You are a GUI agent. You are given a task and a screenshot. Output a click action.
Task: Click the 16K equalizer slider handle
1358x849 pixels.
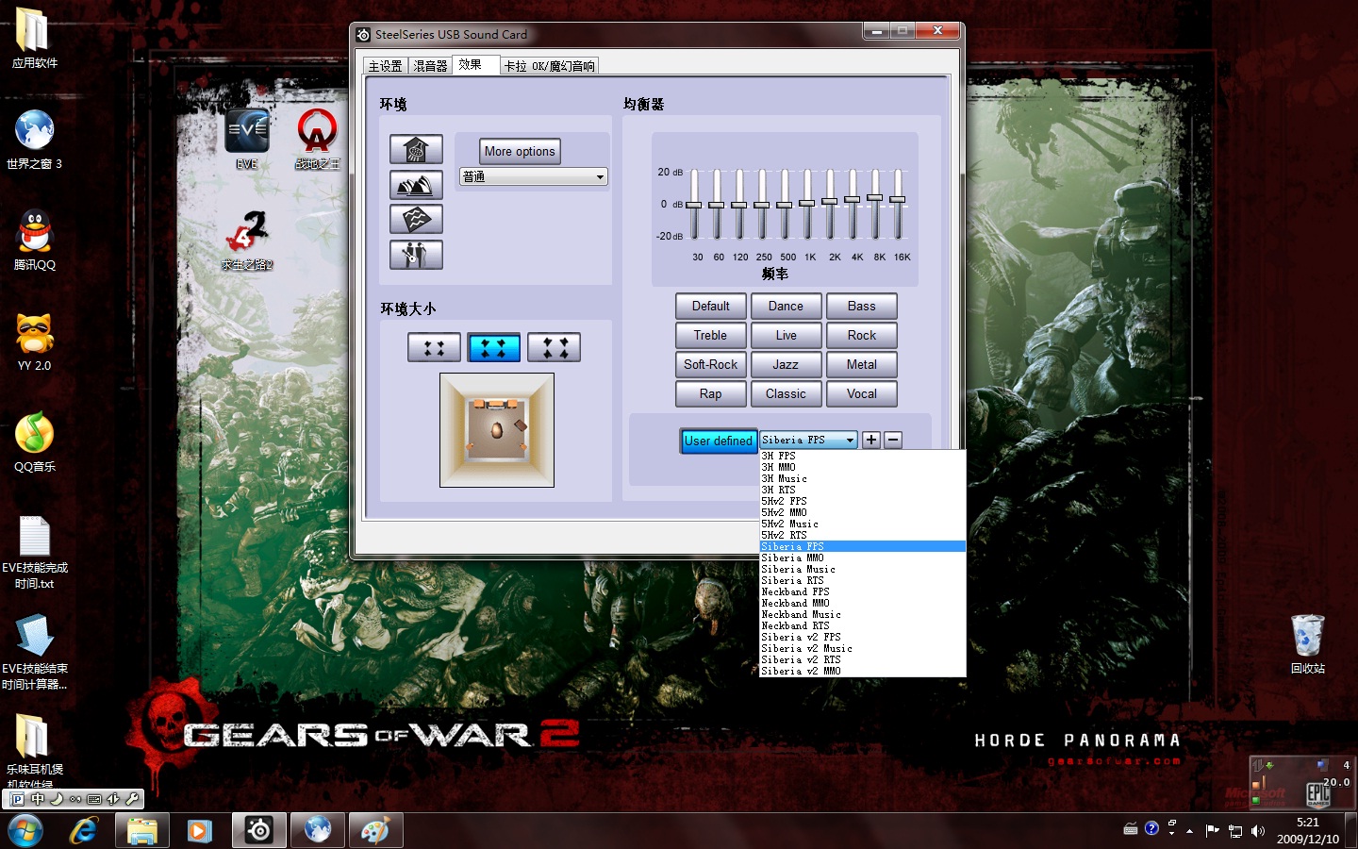point(898,199)
